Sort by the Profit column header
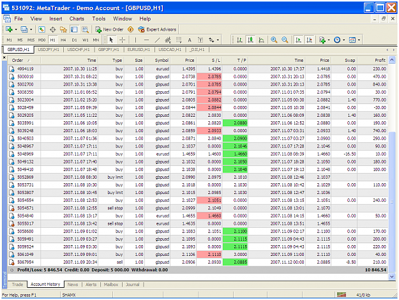The image size is (399, 300). (373, 60)
